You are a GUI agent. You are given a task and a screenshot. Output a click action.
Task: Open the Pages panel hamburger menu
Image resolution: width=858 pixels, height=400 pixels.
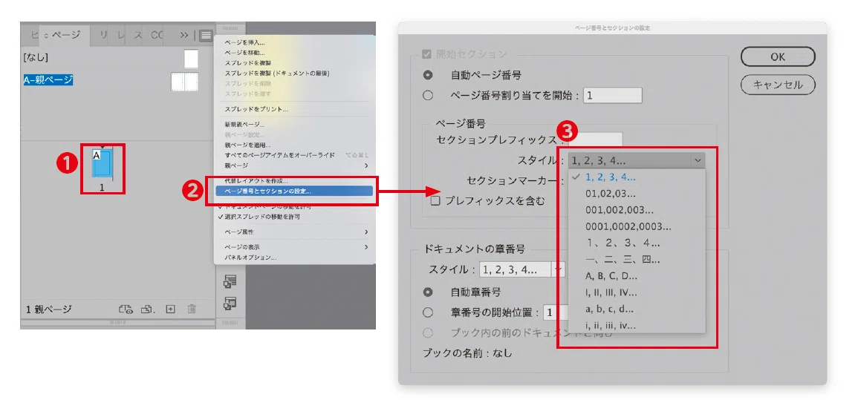tap(206, 36)
